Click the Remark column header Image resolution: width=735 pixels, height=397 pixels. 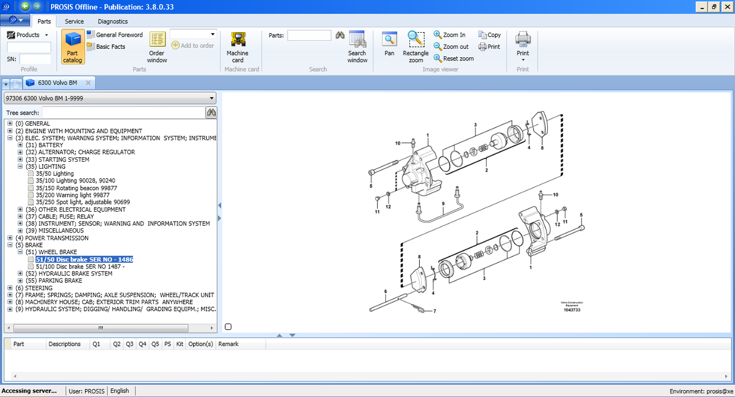click(x=241, y=344)
